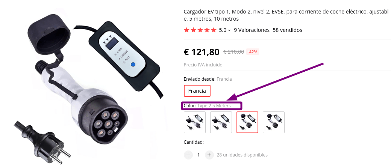Click the product title text
The image size is (391, 167).
pyautogui.click(x=286, y=15)
